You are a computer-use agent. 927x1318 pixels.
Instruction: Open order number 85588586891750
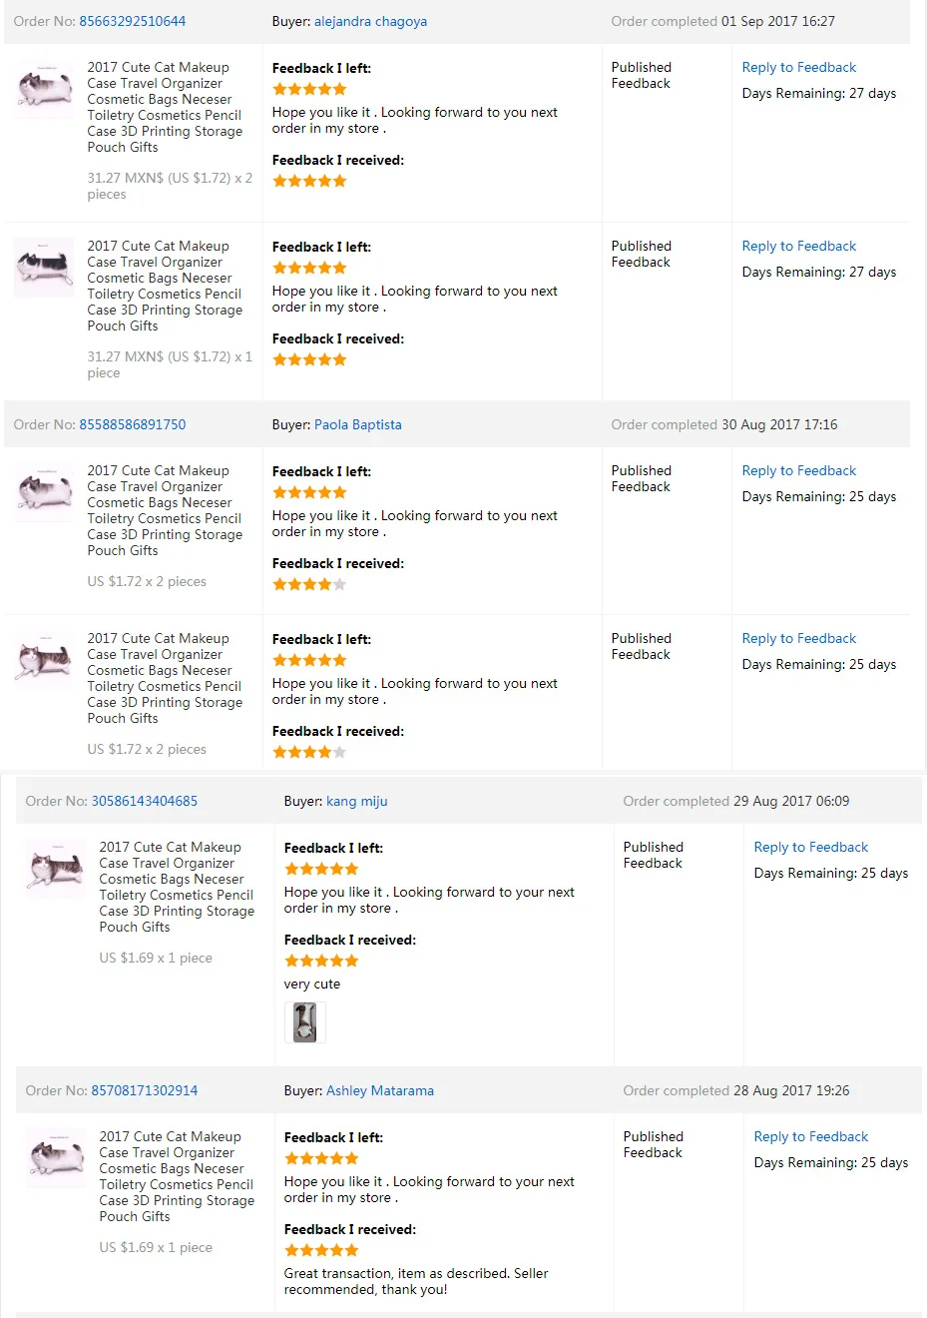coord(132,424)
